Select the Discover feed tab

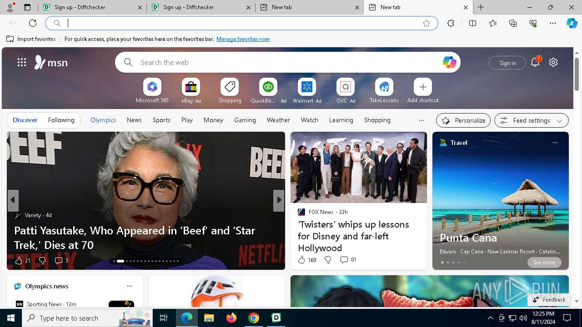pyautogui.click(x=25, y=120)
